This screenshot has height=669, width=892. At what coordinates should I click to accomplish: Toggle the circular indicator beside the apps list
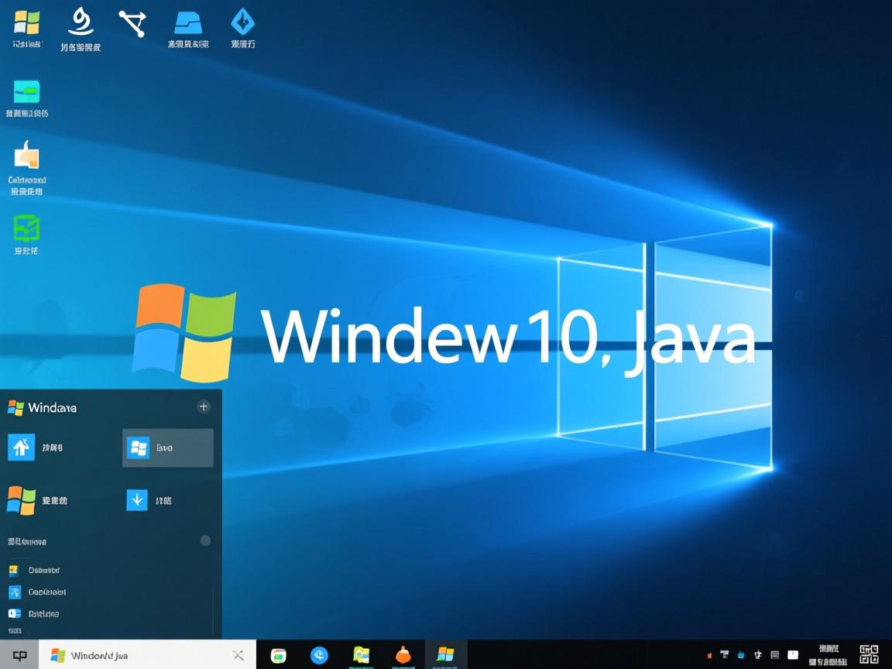(205, 540)
